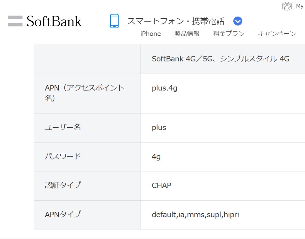Open the My SoftBank icon
305x239 pixels.
point(287,6)
